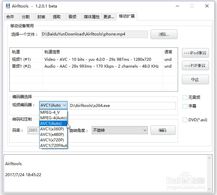Minimize the Airlltools window
This screenshot has height=195, width=217.
click(x=177, y=6)
